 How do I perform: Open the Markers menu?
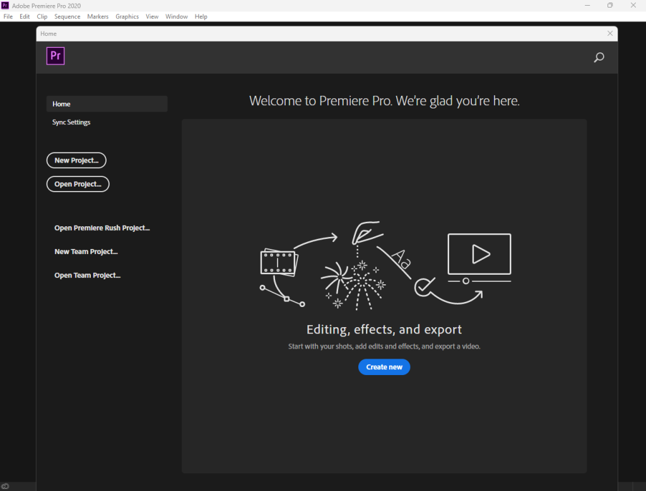click(98, 16)
